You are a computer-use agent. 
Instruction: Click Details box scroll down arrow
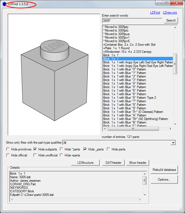pos(145,195)
